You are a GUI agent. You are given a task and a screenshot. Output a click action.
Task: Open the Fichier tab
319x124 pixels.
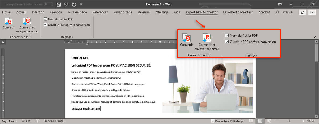click(6, 12)
